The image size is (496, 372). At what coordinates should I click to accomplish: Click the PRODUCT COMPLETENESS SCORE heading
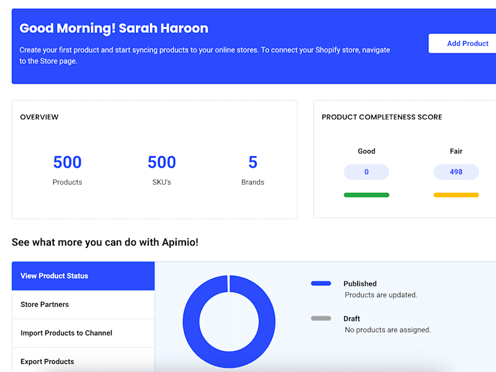(x=382, y=117)
